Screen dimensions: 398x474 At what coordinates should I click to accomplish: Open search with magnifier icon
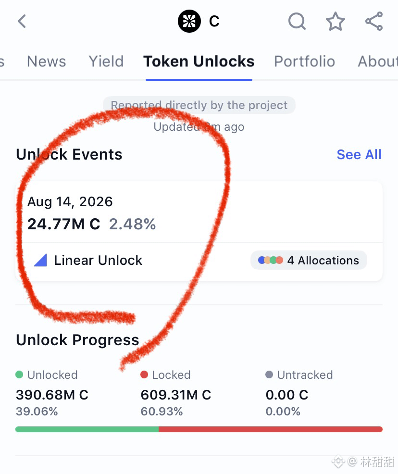(x=297, y=21)
